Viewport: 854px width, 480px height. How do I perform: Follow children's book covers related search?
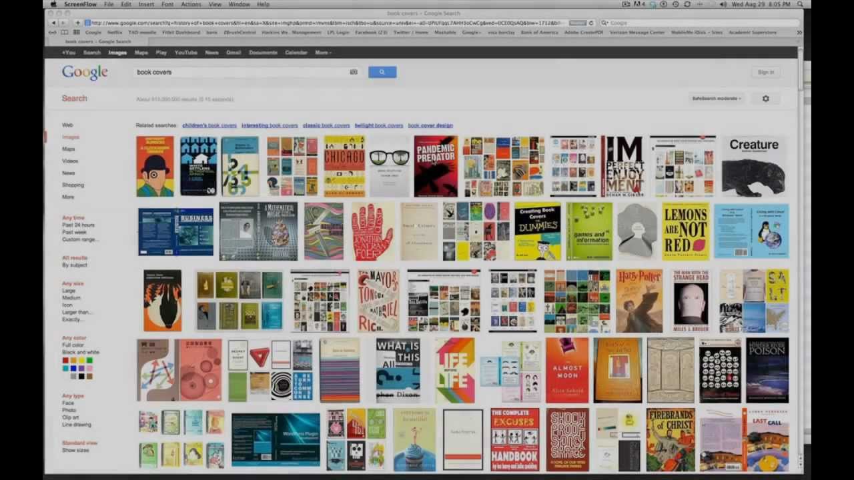point(209,125)
